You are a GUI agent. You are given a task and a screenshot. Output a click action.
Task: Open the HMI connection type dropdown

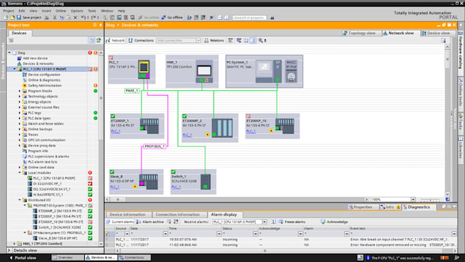tap(198, 40)
